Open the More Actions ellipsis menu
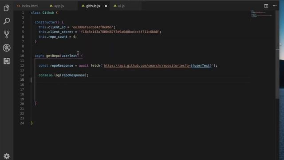The height and width of the screenshot is (160, 284). 275,6
